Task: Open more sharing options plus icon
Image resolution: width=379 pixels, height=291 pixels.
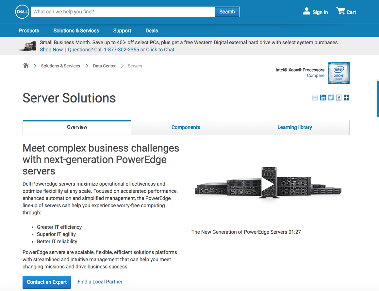Action: (x=346, y=98)
